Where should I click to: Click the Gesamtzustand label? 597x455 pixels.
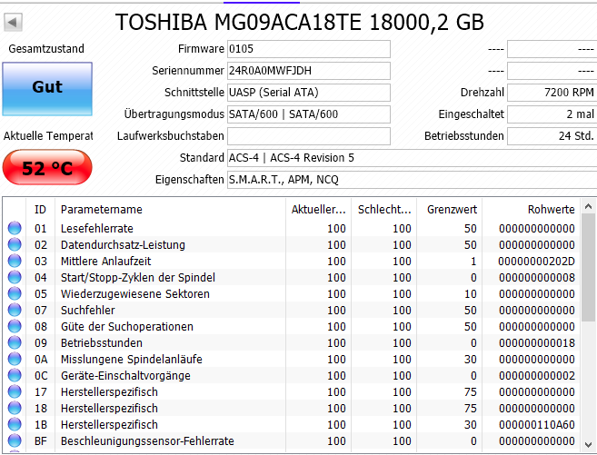click(46, 49)
